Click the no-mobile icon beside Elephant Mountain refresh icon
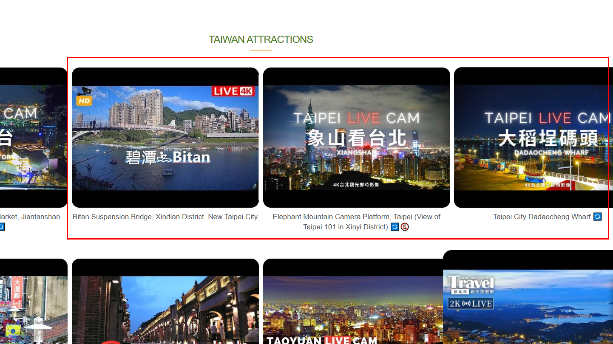This screenshot has width=613, height=344. [405, 227]
